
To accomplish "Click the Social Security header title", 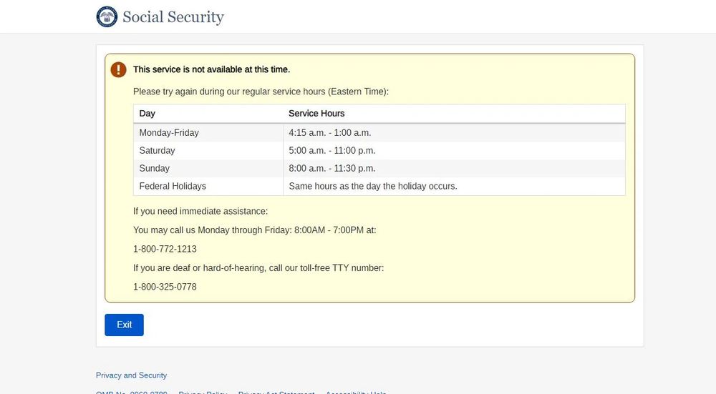I will [173, 17].
